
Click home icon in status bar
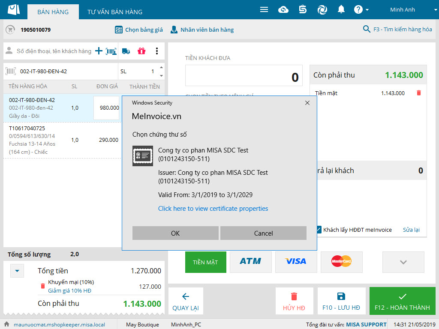click(x=7, y=324)
